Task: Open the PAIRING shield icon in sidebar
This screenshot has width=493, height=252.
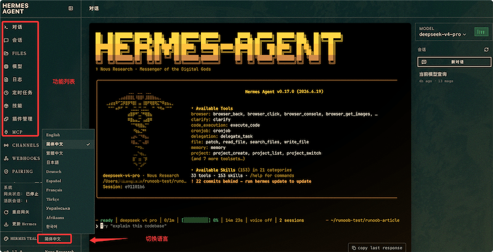Action: click(x=6, y=171)
